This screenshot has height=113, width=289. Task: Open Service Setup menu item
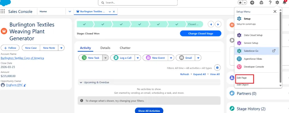click(257, 43)
